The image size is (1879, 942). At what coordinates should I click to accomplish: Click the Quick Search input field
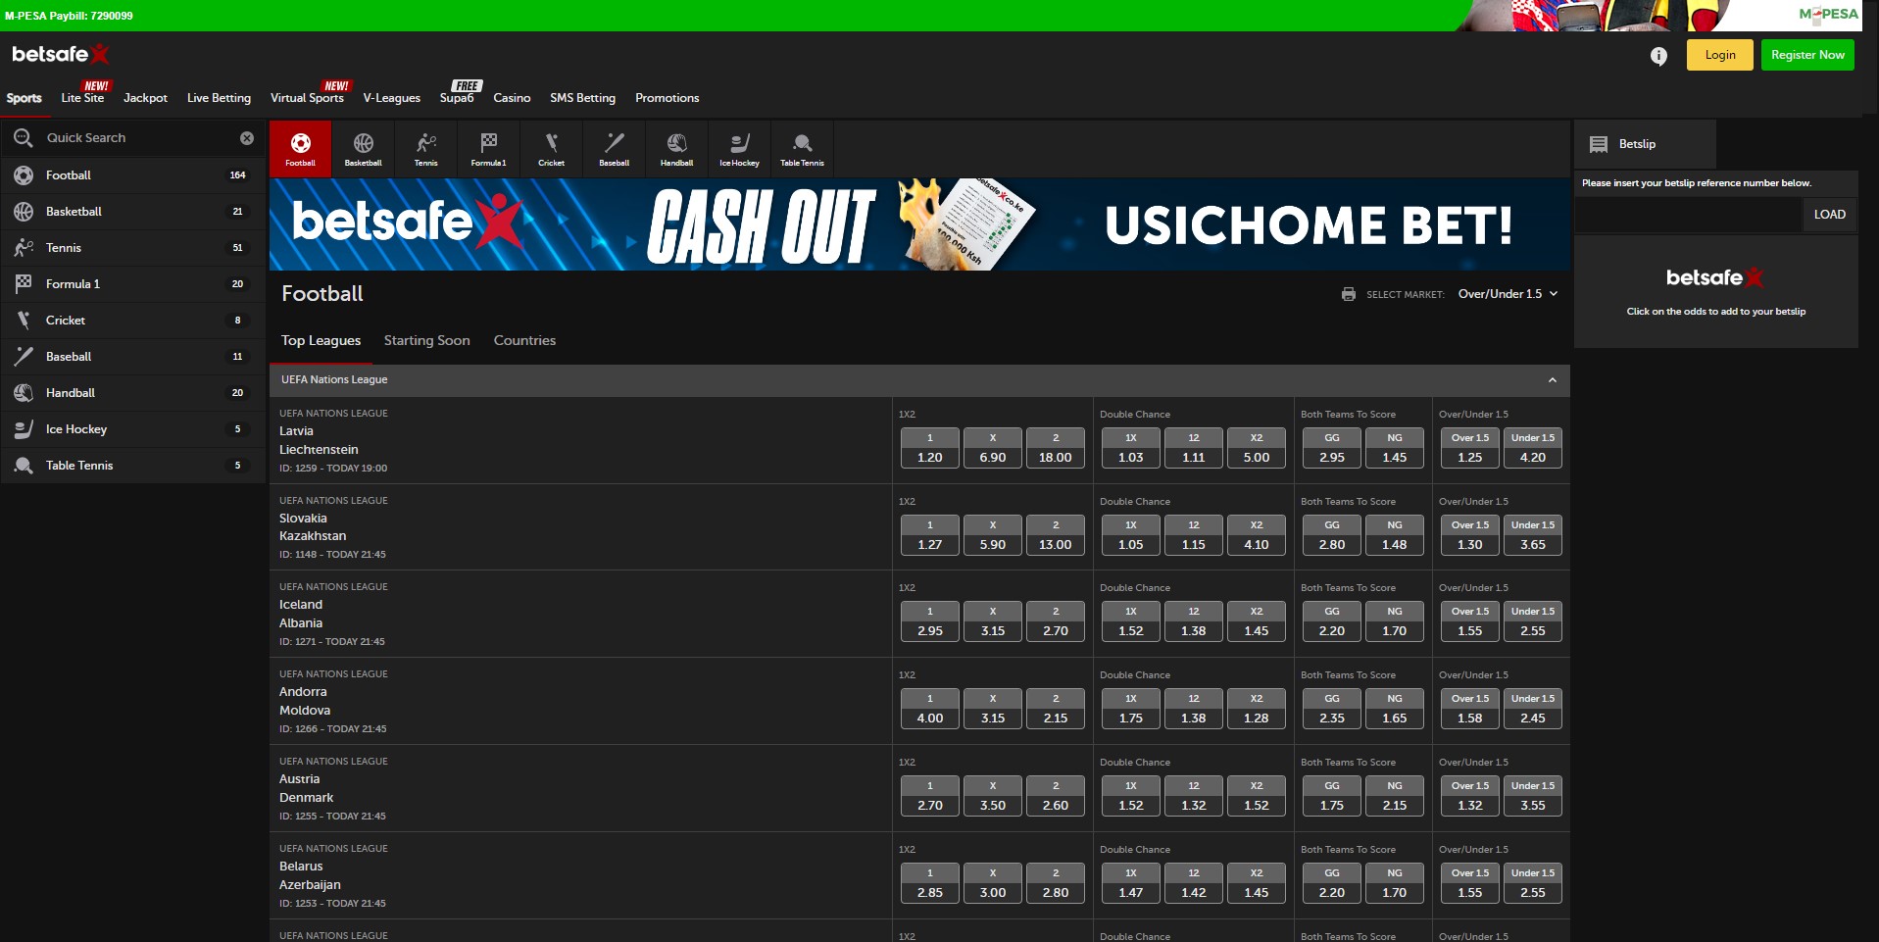(137, 138)
